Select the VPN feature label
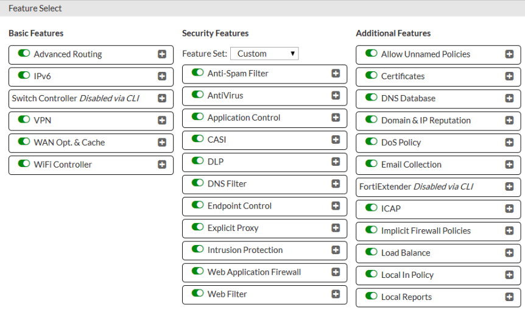The width and height of the screenshot is (525, 309). click(x=43, y=121)
